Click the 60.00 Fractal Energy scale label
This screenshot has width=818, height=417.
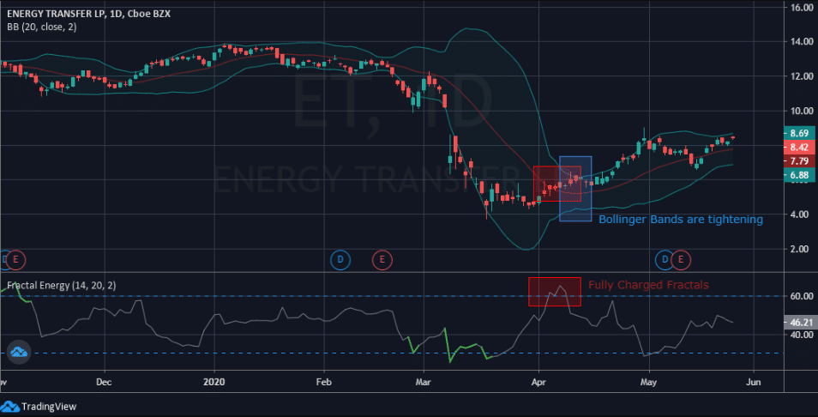tap(802, 296)
